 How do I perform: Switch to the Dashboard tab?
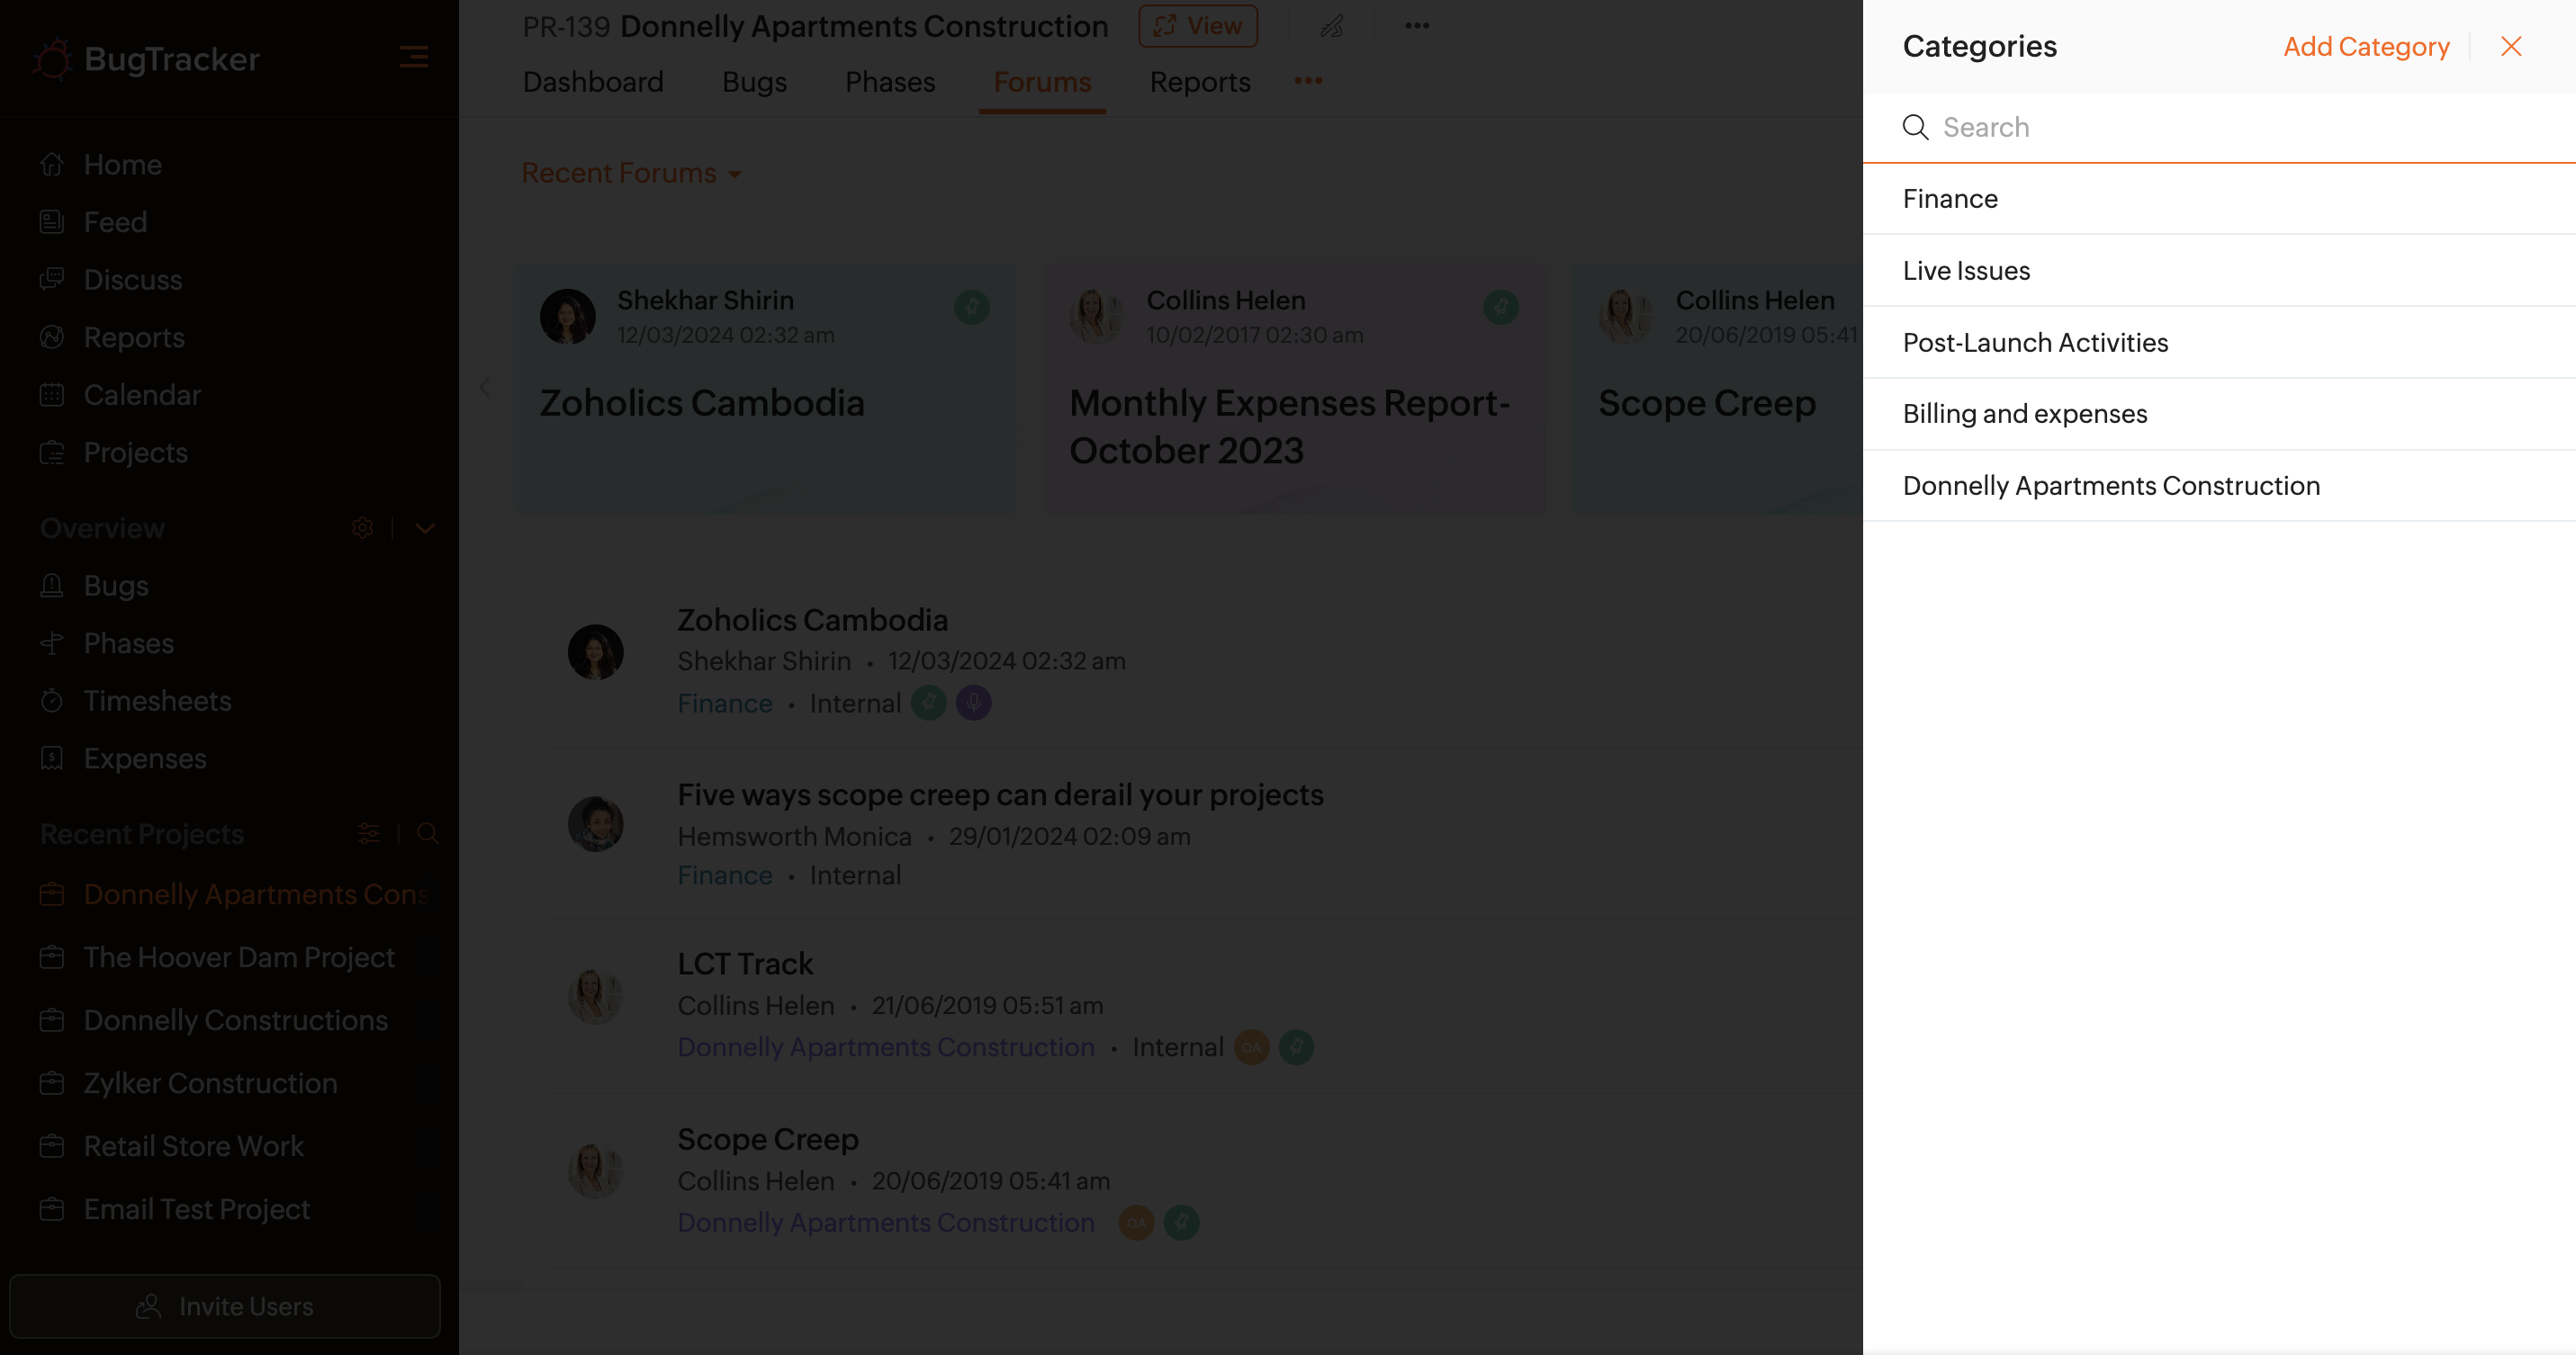(x=592, y=82)
